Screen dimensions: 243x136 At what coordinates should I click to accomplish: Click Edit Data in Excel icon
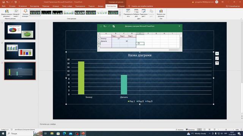(x=114, y=26)
